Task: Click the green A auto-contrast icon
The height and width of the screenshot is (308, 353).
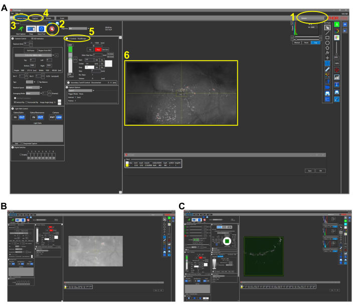Action: 337,25
